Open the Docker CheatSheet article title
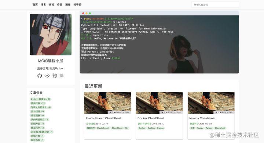Screen dimensions: 264x143 coord(151,118)
